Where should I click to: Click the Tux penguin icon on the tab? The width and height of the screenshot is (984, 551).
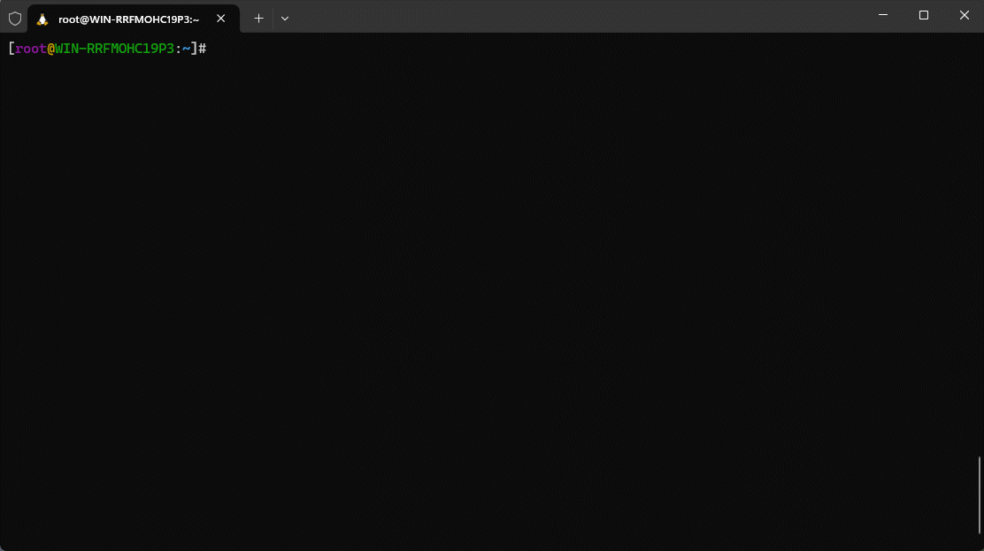coord(42,19)
